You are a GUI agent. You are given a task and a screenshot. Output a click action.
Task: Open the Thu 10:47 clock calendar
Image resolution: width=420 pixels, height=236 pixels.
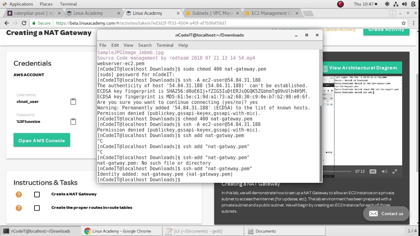point(366,4)
